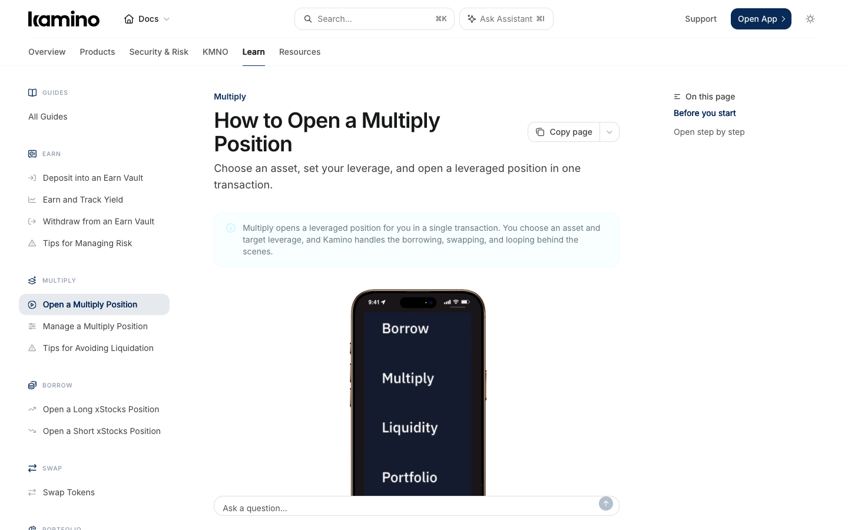Click the Open App button
Screen dimensions: 848x530
pyautogui.click(x=761, y=19)
